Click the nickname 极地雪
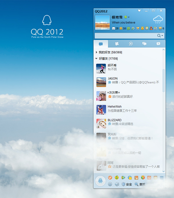 click(x=117, y=17)
